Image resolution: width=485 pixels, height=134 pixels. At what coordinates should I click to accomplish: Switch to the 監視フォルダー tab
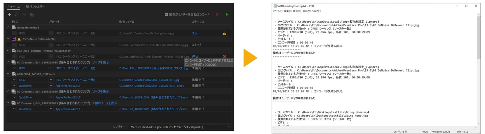click(35, 7)
